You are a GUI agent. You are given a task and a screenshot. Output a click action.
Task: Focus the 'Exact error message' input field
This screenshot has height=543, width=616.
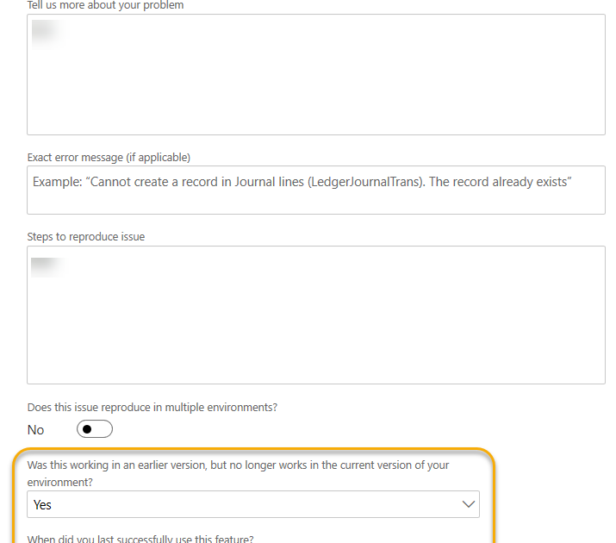(x=315, y=190)
